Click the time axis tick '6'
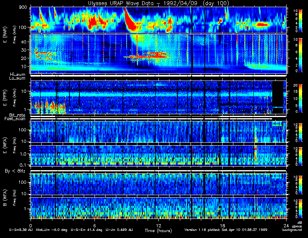 point(94,225)
